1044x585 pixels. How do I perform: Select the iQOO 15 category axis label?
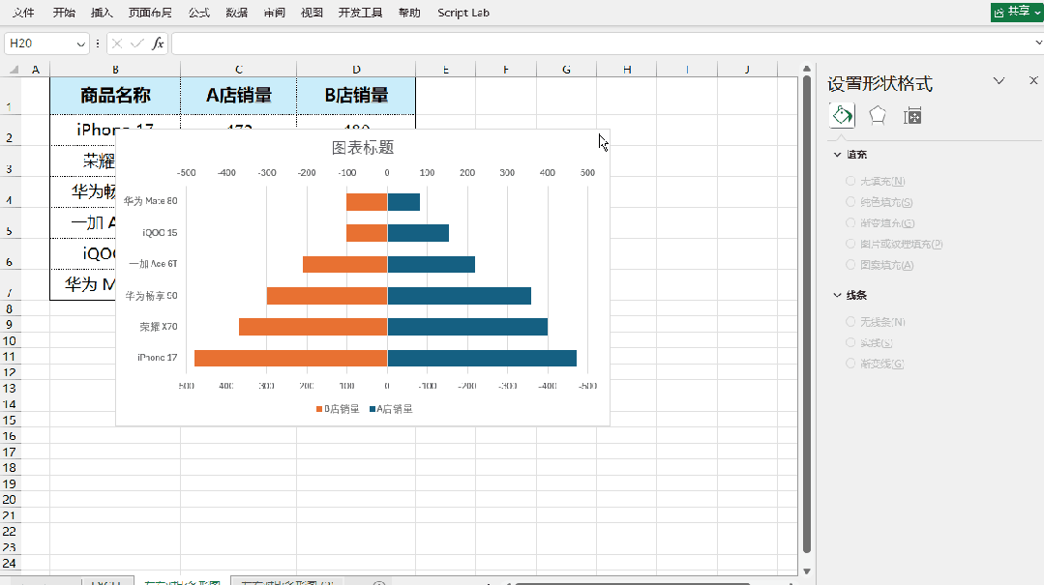click(160, 232)
